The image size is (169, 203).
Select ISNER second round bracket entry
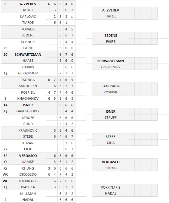(x=111, y=111)
